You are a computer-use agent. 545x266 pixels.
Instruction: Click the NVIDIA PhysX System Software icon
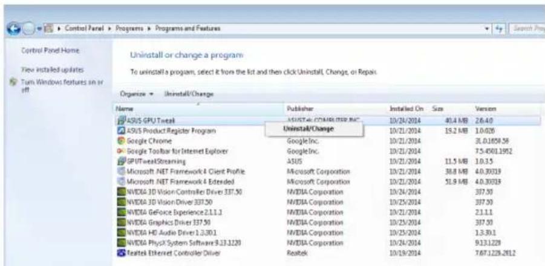[122, 243]
